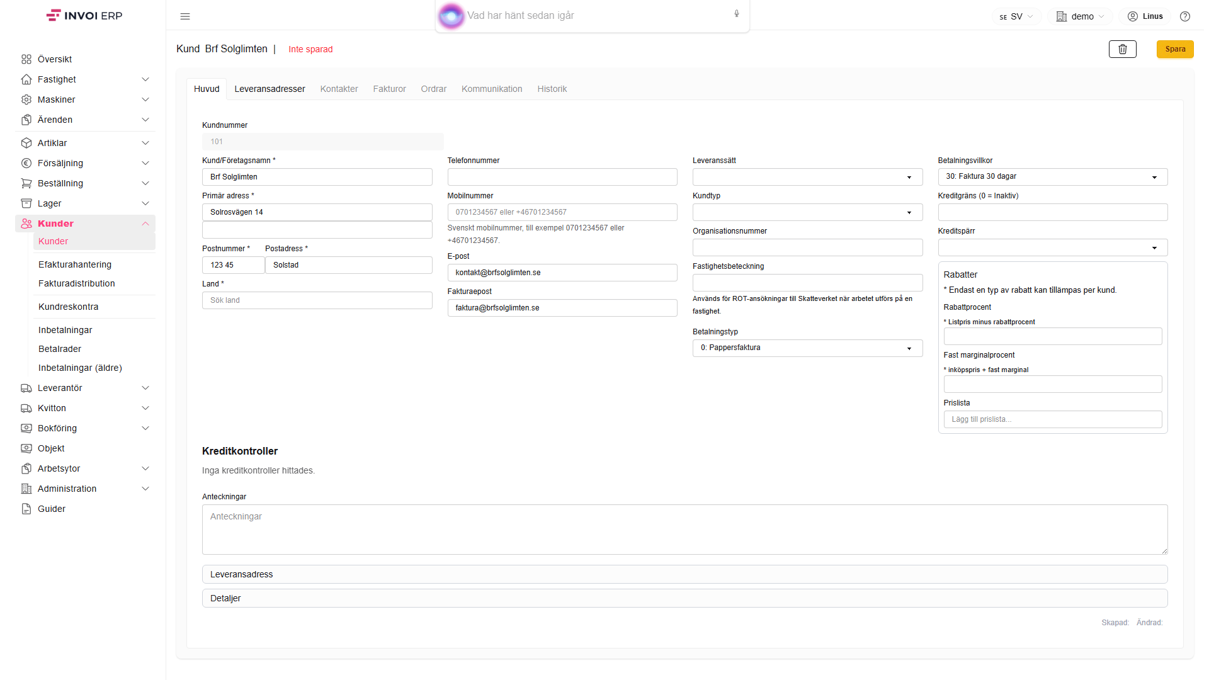Click the Guider document icon
The image size is (1209, 680).
tap(26, 509)
